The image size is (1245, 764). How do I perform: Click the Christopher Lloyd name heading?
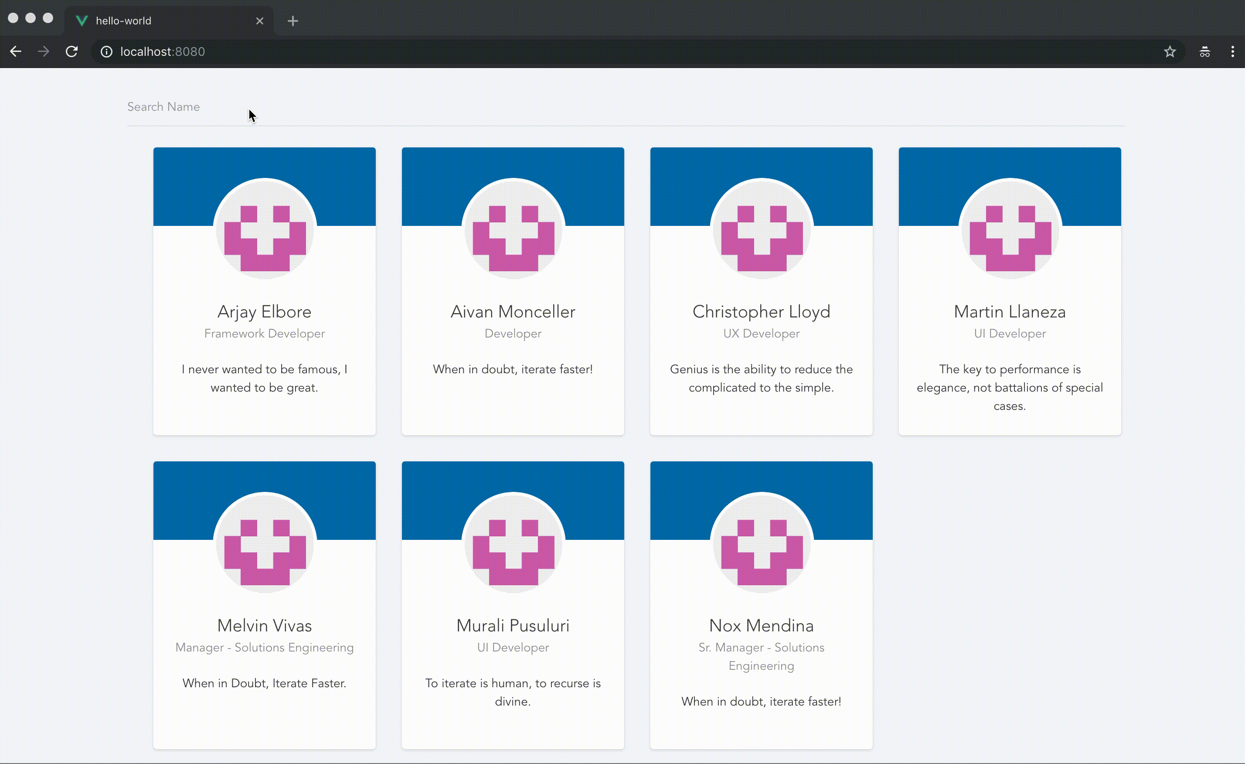coord(761,312)
